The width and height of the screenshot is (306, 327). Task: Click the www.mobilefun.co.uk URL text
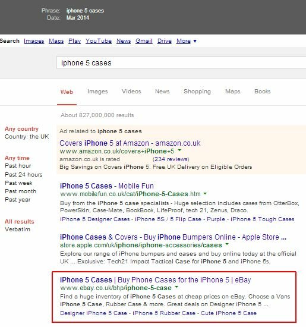[x=130, y=194]
